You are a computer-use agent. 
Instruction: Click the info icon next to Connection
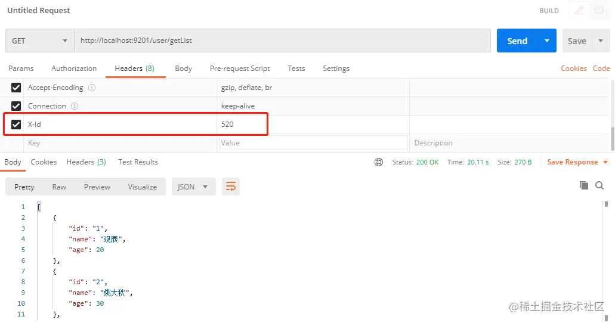75,106
